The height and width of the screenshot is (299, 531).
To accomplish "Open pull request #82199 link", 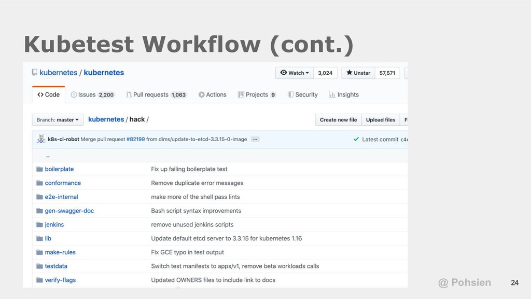I will 135,139.
